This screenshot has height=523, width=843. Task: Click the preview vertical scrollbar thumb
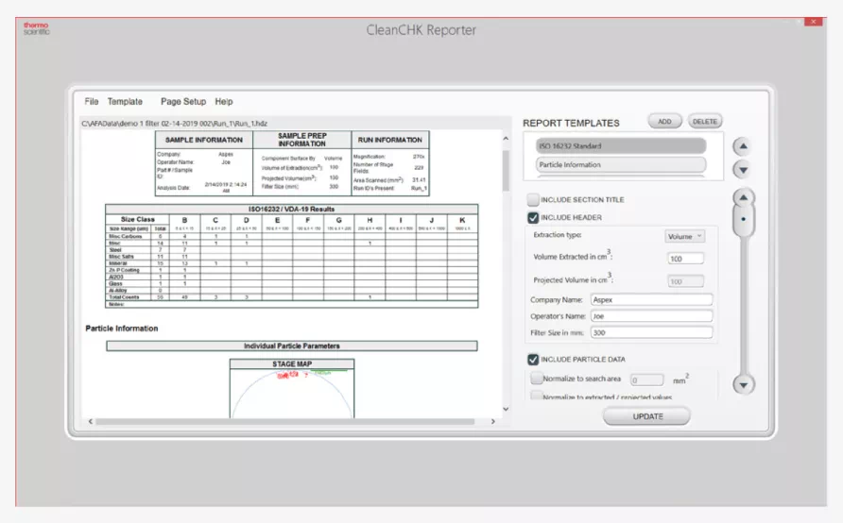[x=506, y=170]
